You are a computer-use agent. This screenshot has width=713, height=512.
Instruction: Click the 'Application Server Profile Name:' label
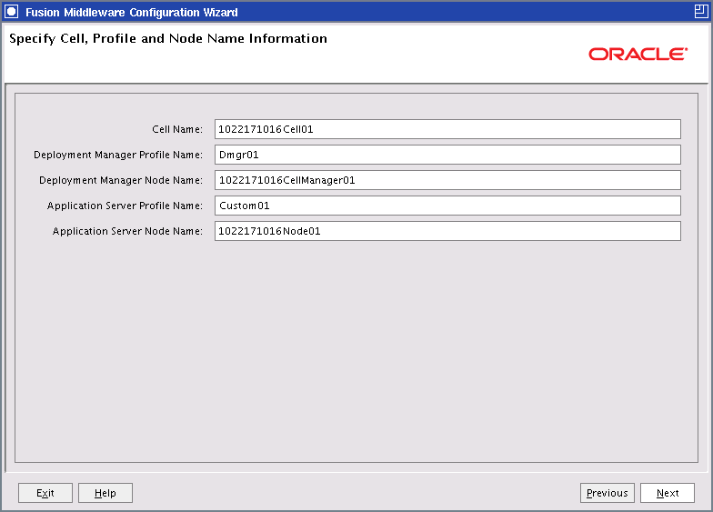[x=126, y=206]
